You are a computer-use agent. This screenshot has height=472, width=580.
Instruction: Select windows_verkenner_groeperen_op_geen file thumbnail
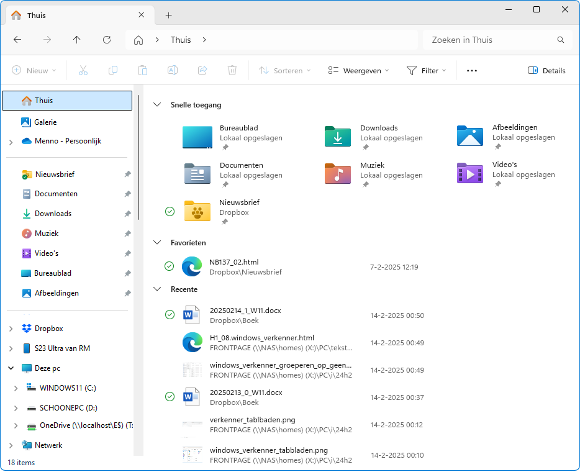193,370
